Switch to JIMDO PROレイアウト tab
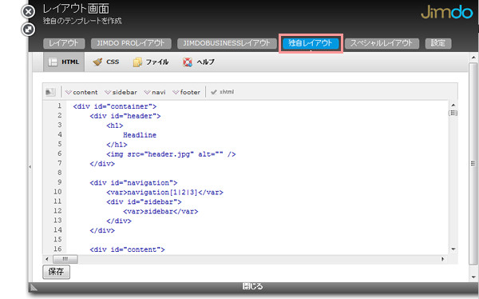 [x=131, y=43]
